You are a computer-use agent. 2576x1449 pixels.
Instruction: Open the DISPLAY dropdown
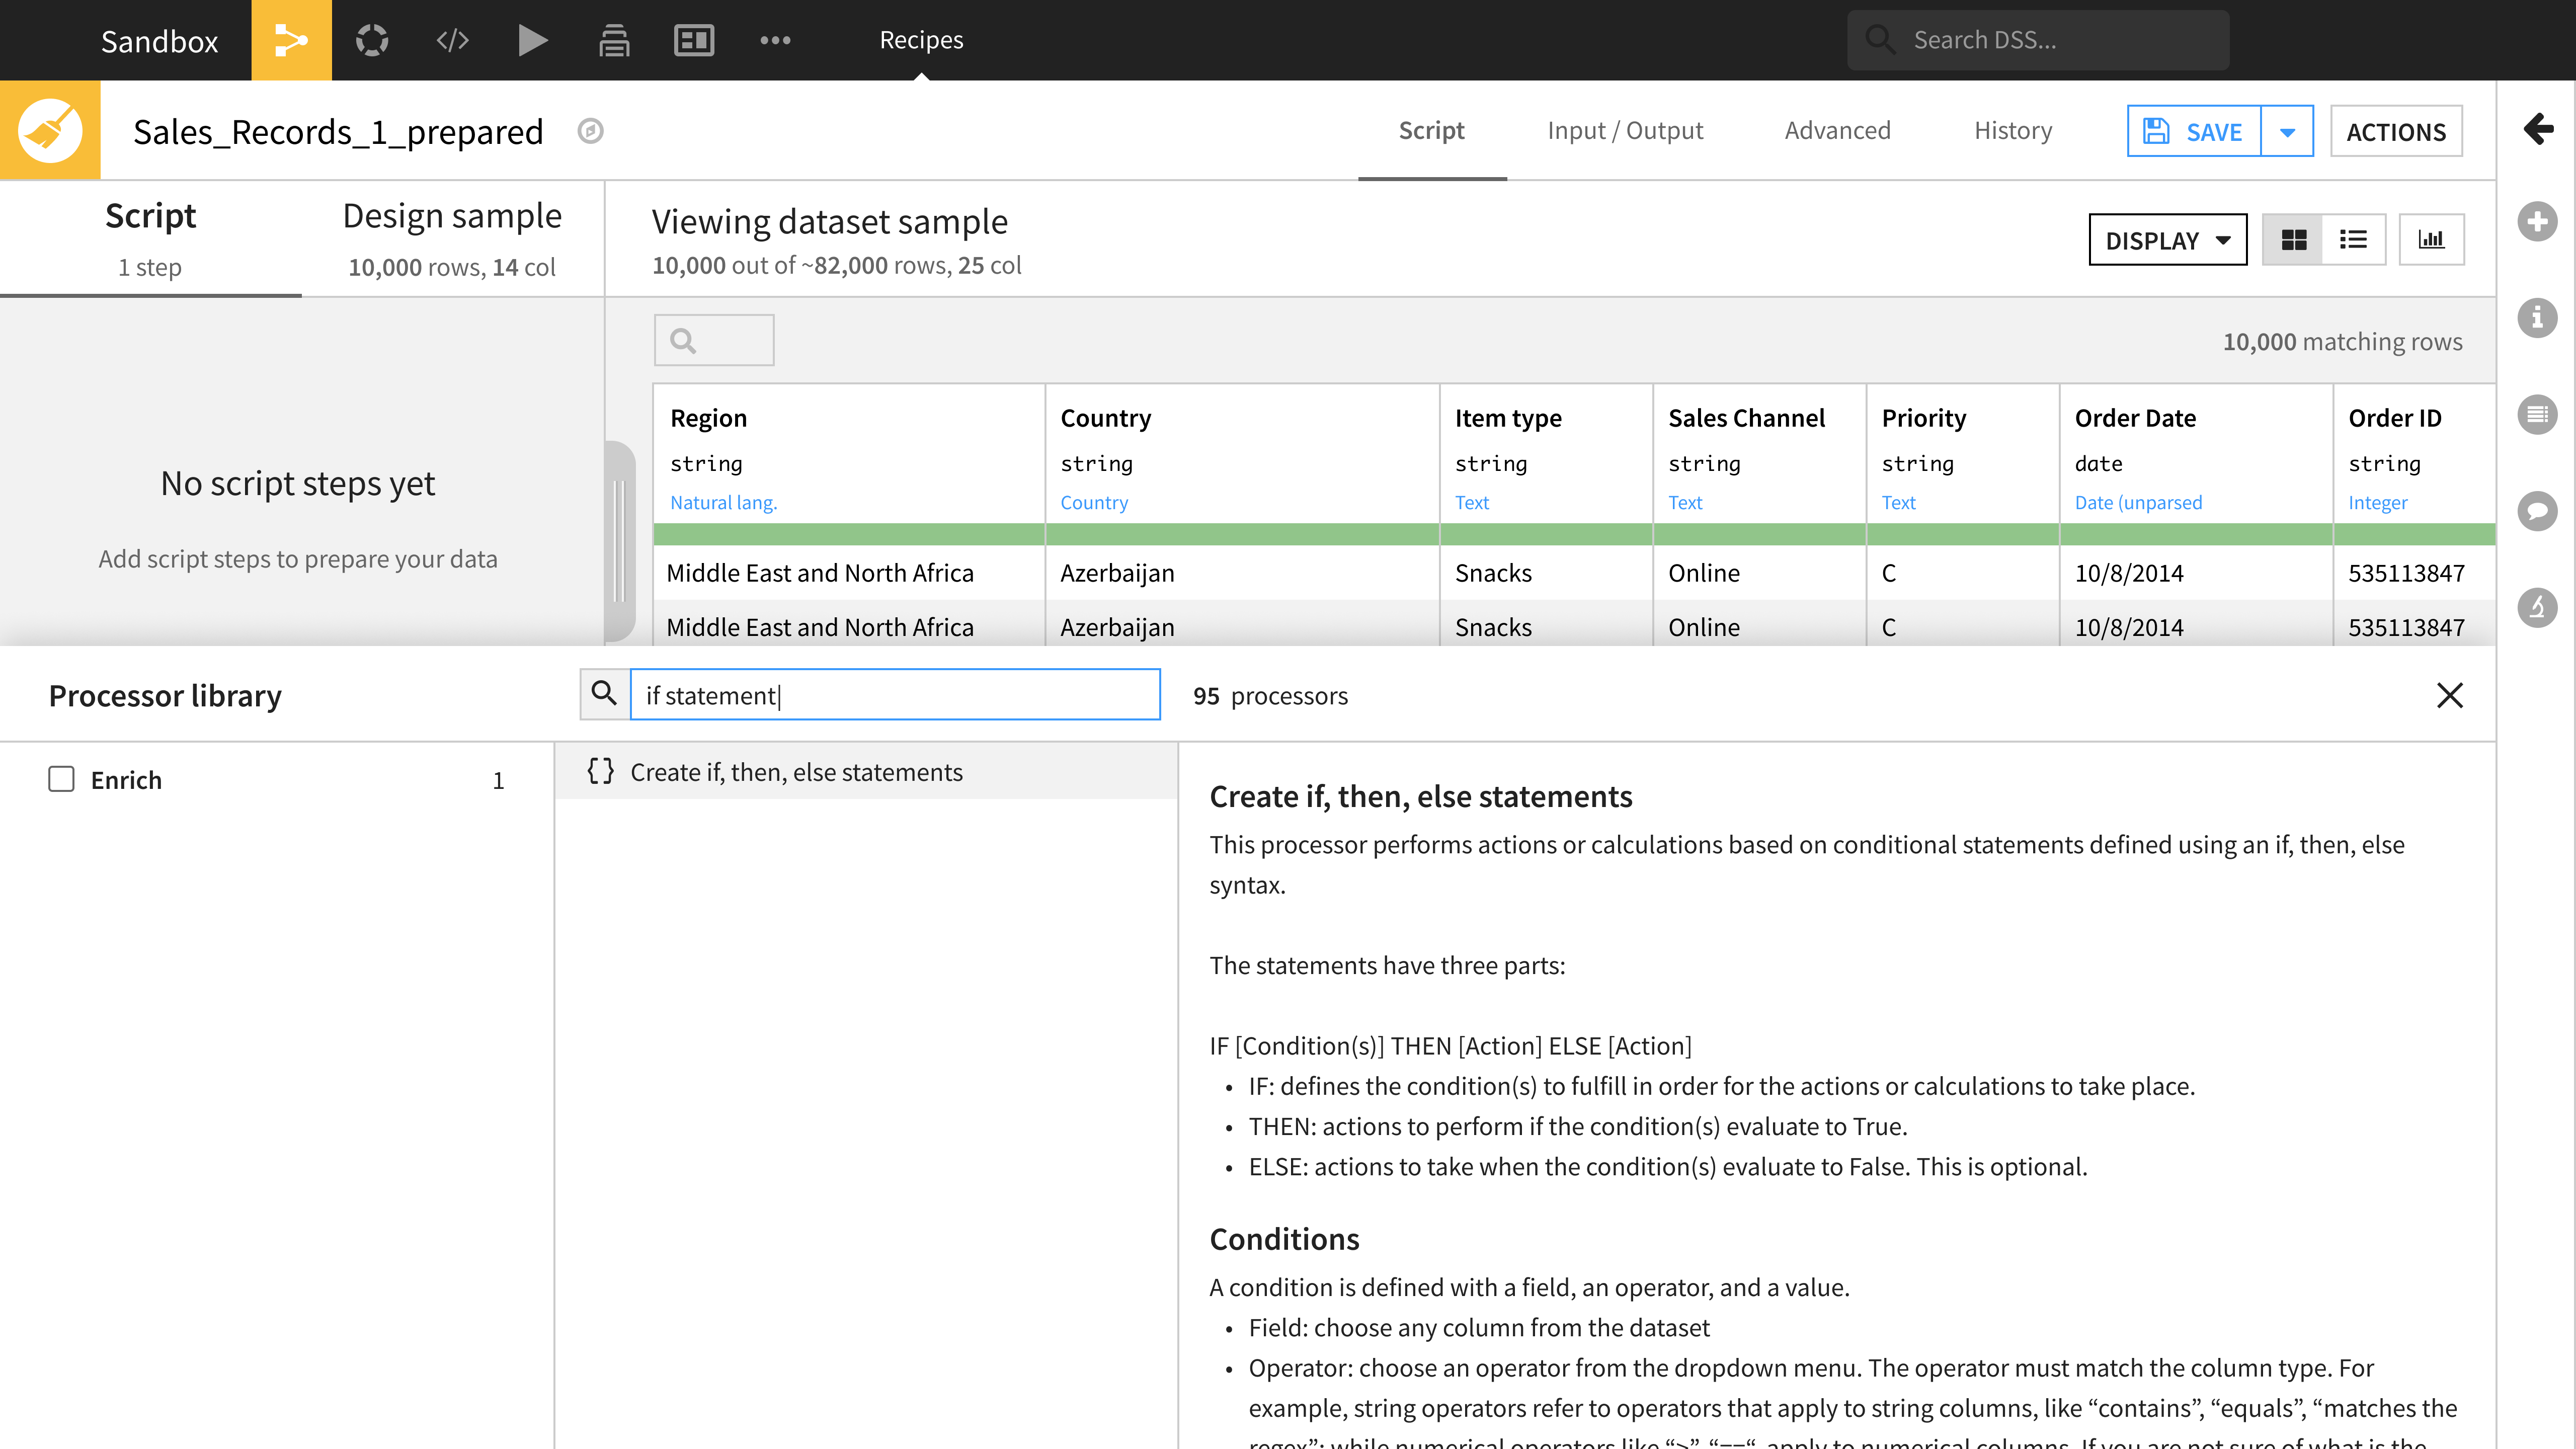point(2167,240)
